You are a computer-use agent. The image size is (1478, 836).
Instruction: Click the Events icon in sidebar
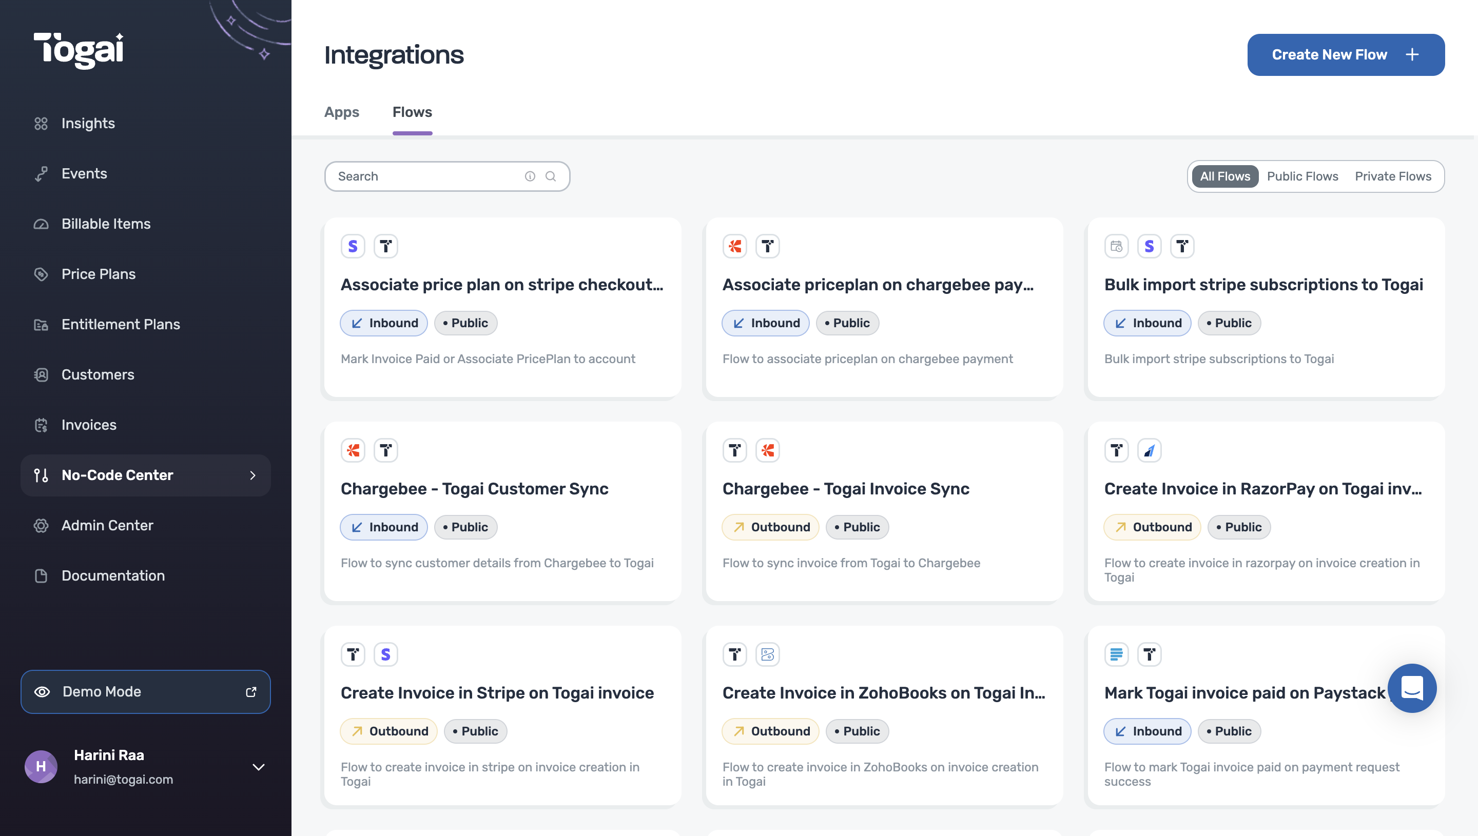pos(41,172)
